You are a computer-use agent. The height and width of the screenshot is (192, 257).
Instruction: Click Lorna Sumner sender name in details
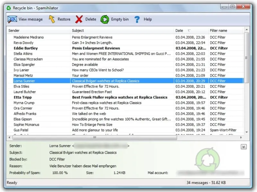(x=60, y=146)
